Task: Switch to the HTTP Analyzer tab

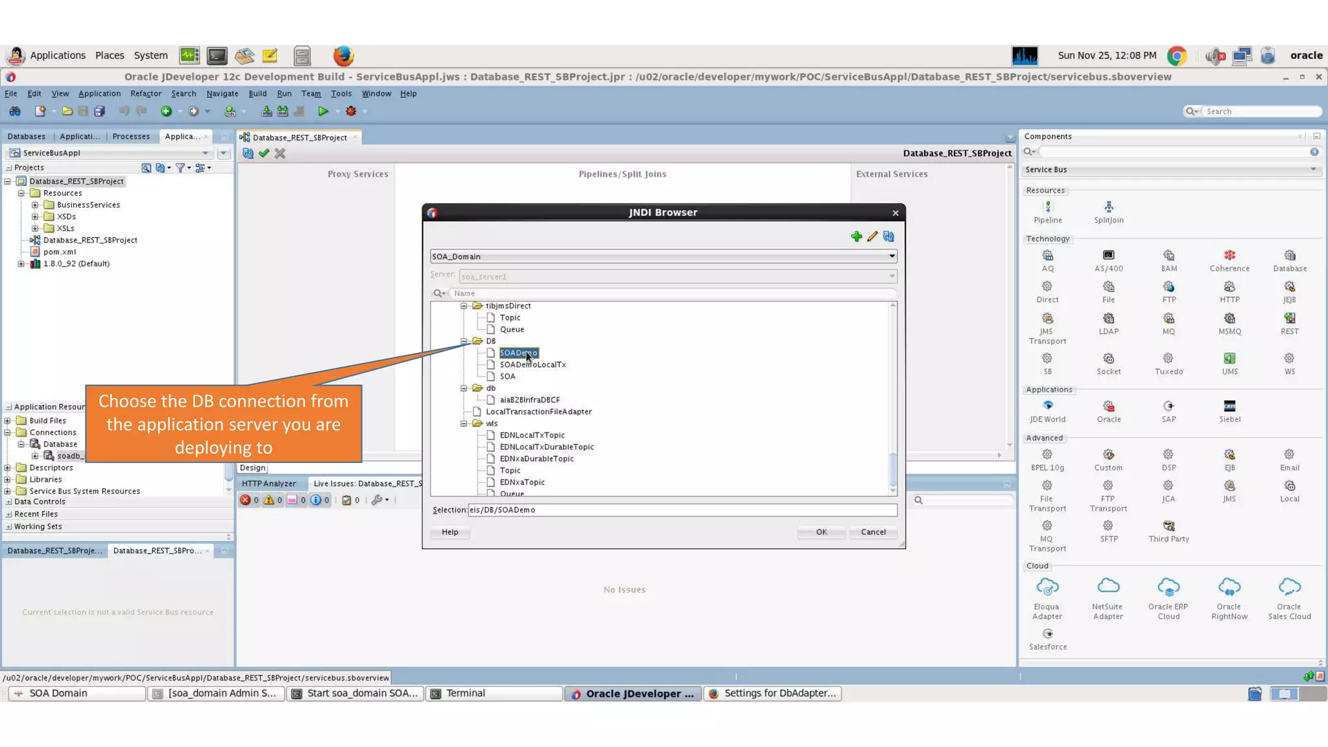Action: click(x=269, y=484)
